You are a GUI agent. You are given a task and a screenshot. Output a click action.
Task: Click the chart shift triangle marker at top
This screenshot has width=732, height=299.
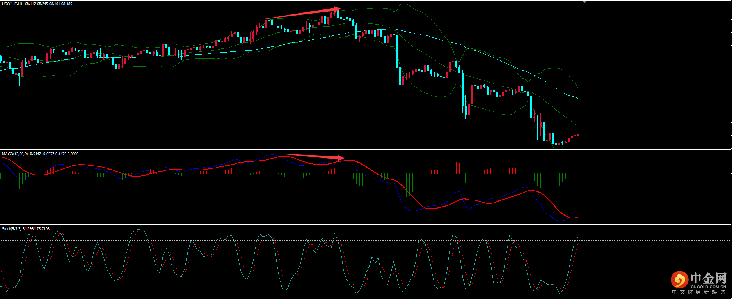point(584,2)
